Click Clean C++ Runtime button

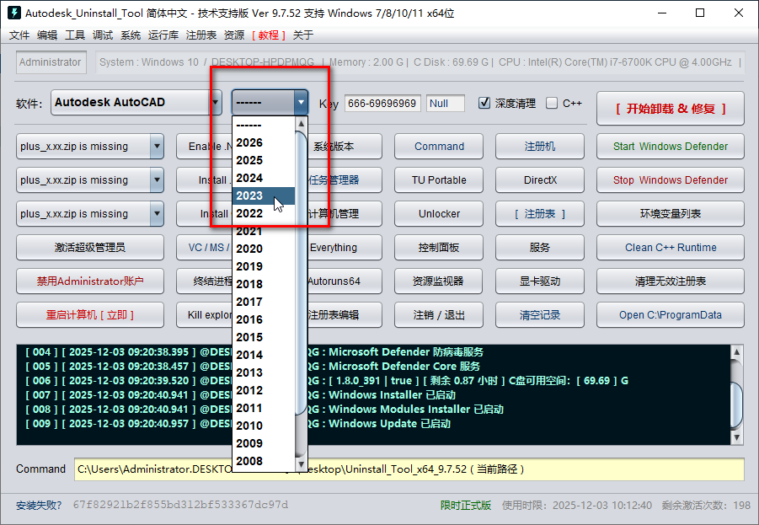671,248
